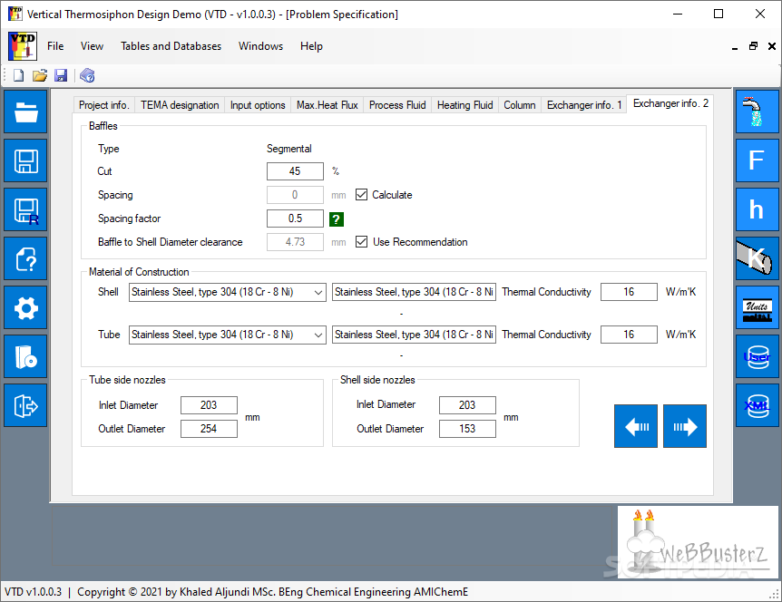Click the Tube Thermal Conductivity field
Screen dimensions: 782x602
pyautogui.click(x=629, y=335)
